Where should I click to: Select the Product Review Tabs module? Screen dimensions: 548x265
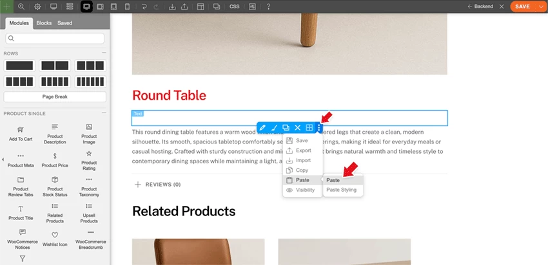click(21, 187)
